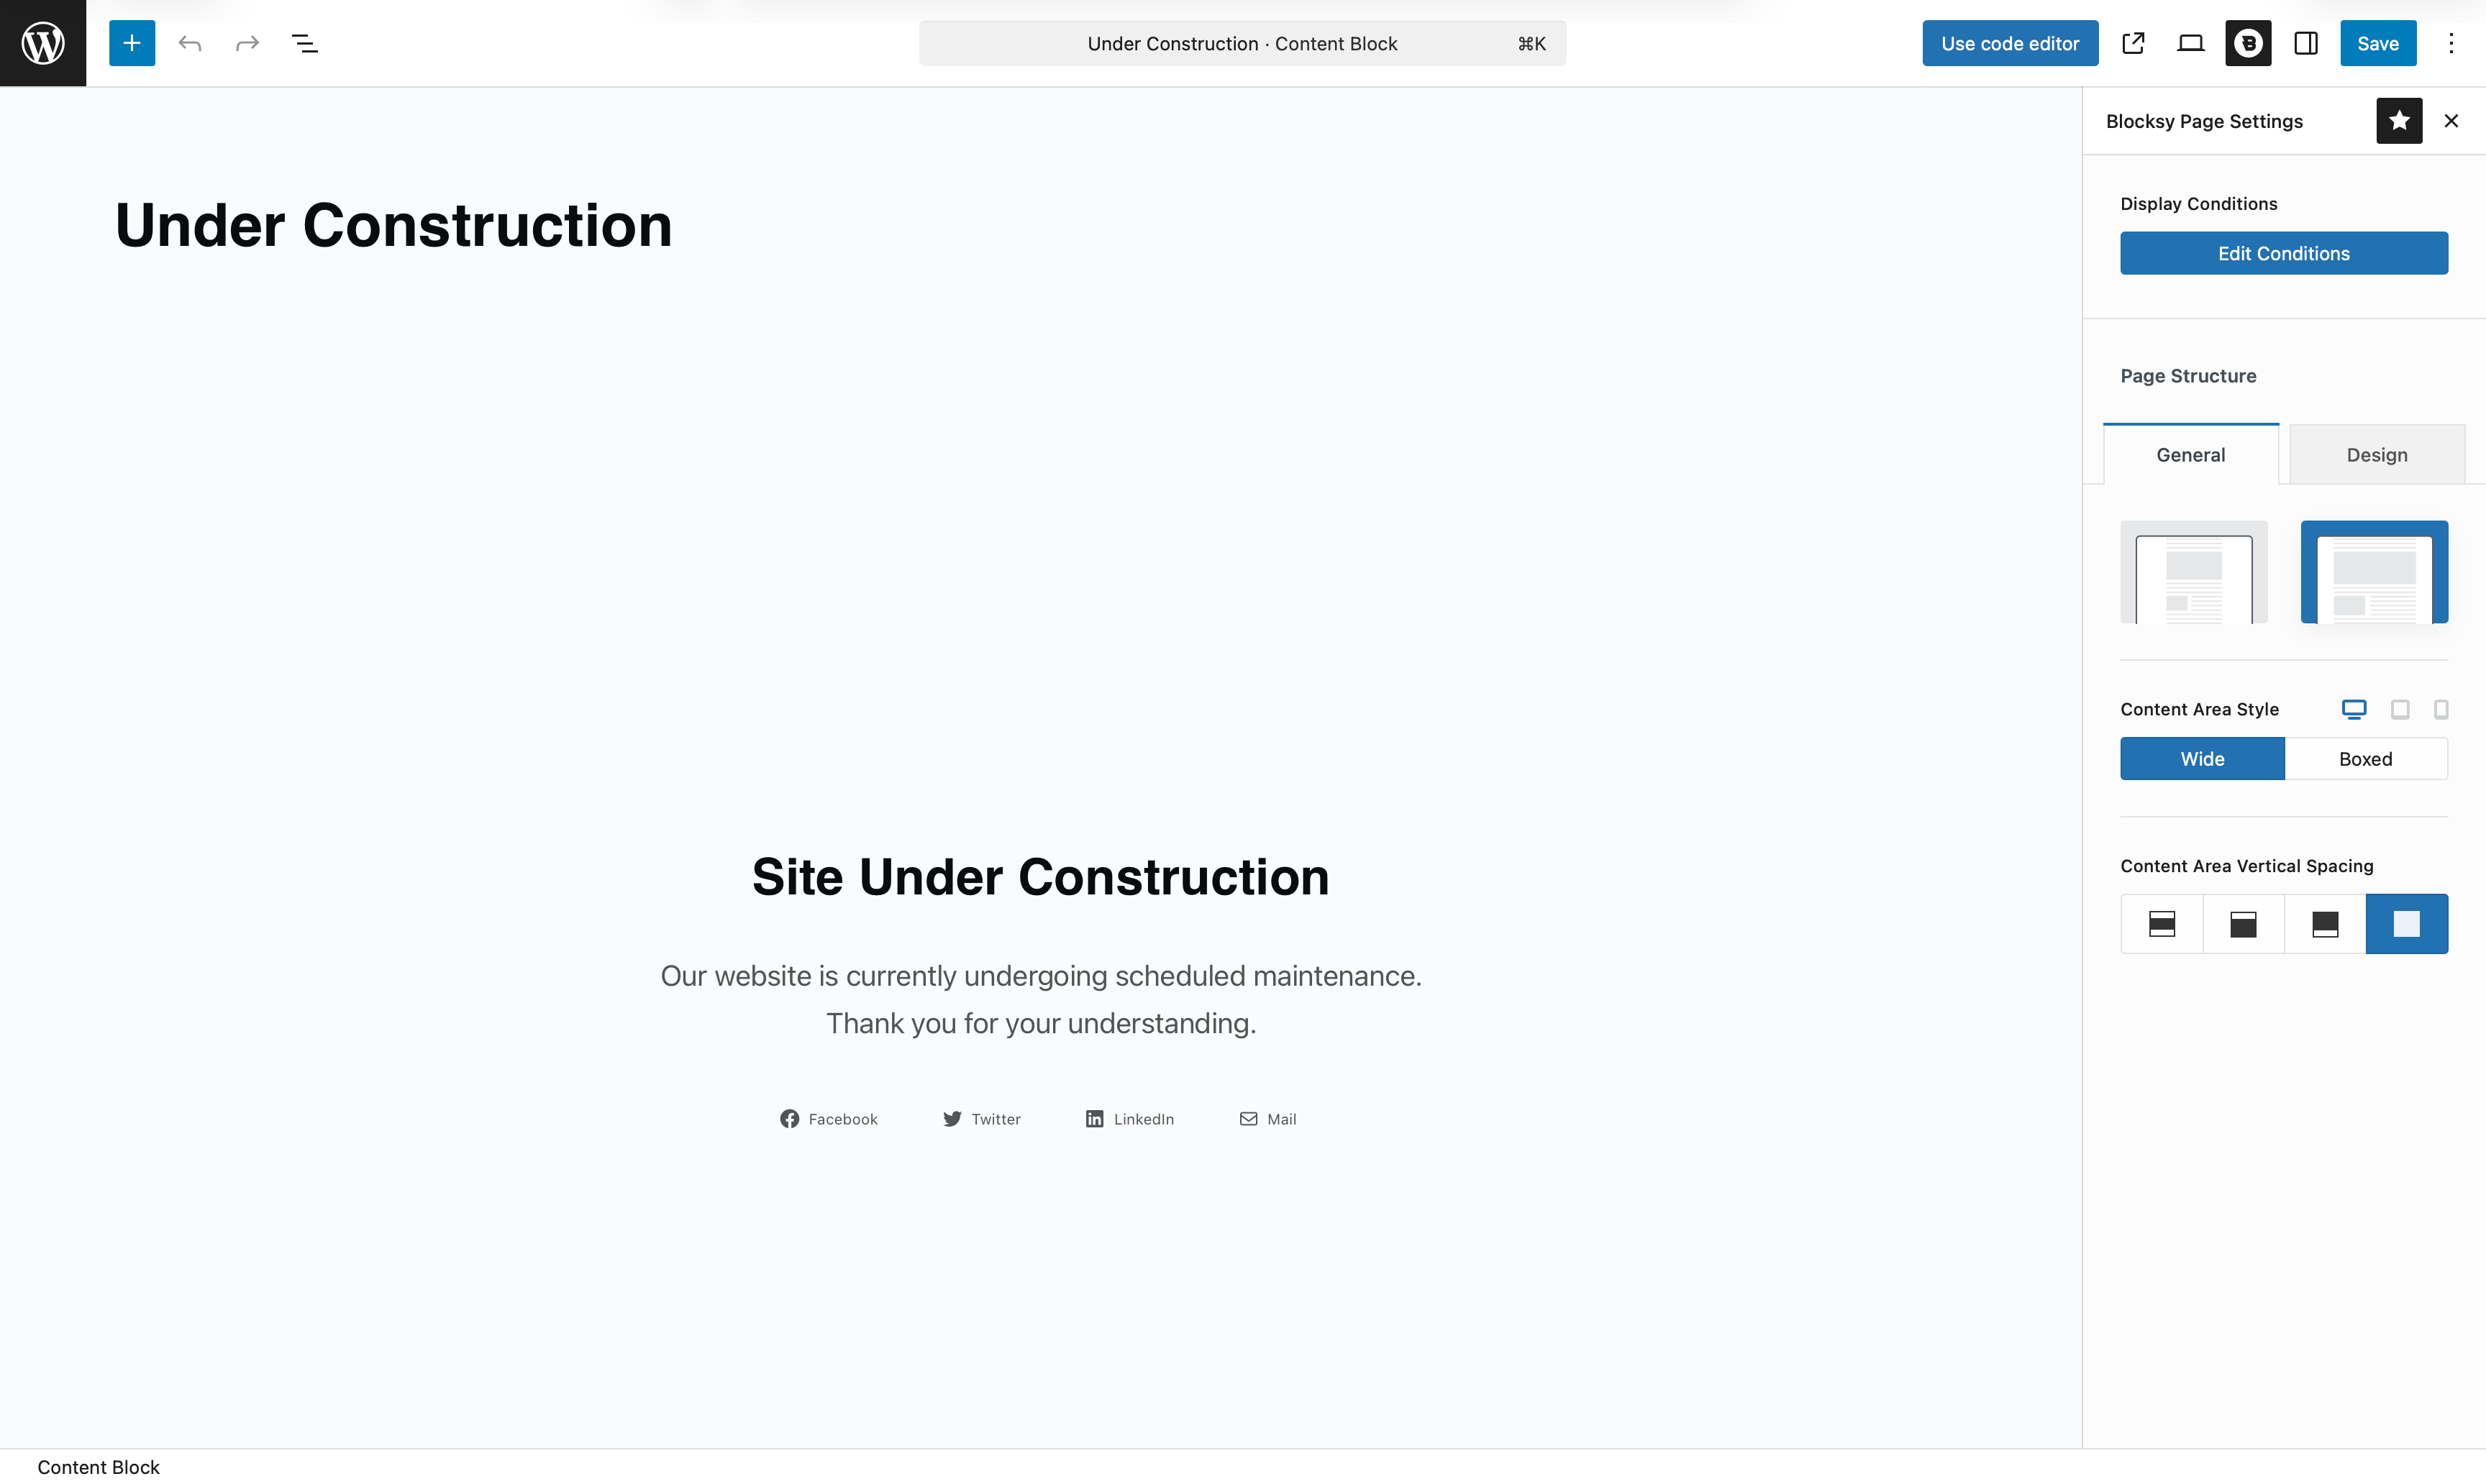The height and width of the screenshot is (1484, 2486).
Task: Click the Facebook social link
Action: click(829, 1119)
